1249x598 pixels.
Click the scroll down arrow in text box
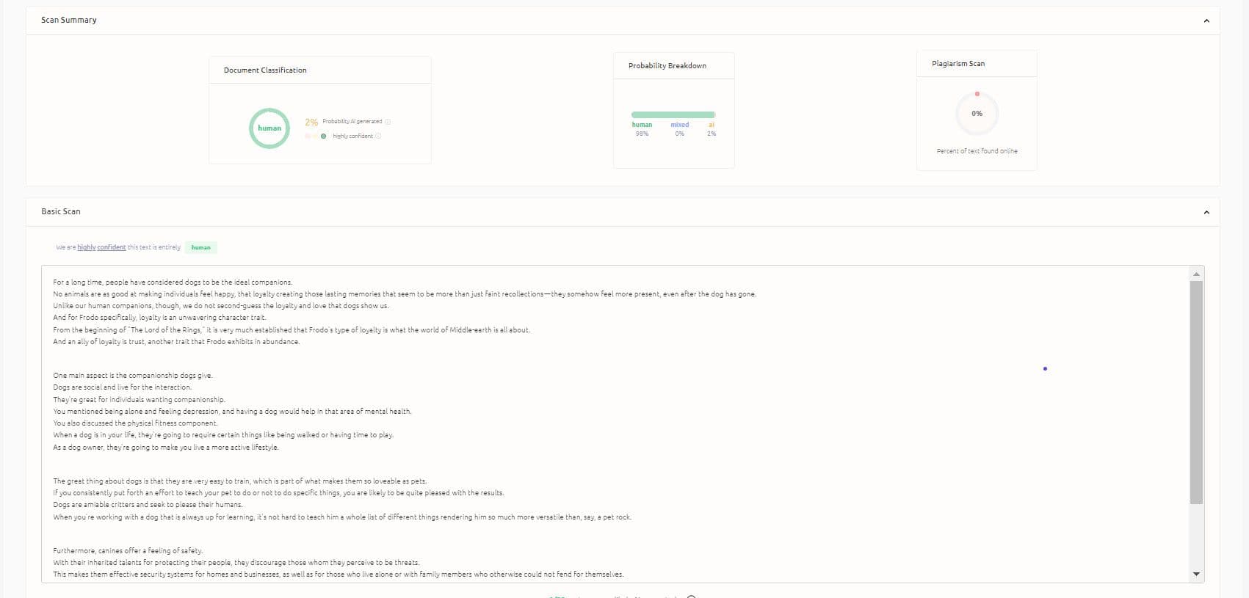[x=1196, y=574]
